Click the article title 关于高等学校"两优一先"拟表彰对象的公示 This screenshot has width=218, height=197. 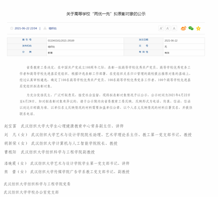106,14
